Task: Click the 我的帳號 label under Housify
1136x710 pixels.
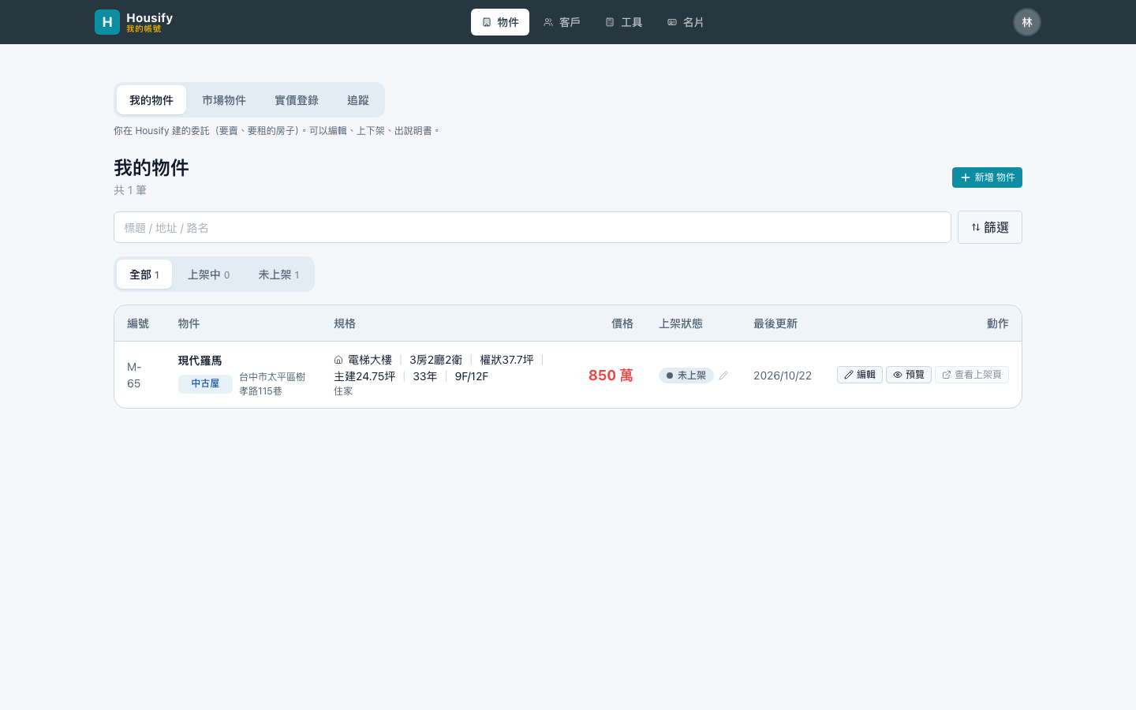Action: tap(144, 28)
